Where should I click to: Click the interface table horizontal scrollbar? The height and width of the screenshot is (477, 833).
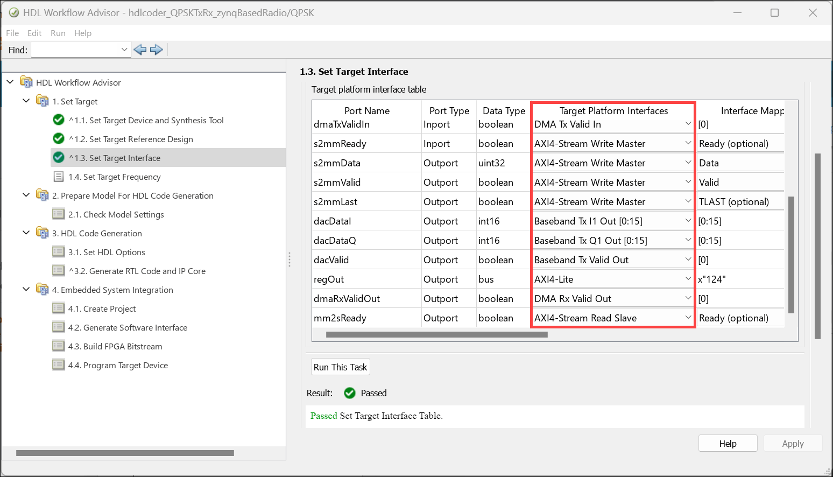tap(436, 335)
